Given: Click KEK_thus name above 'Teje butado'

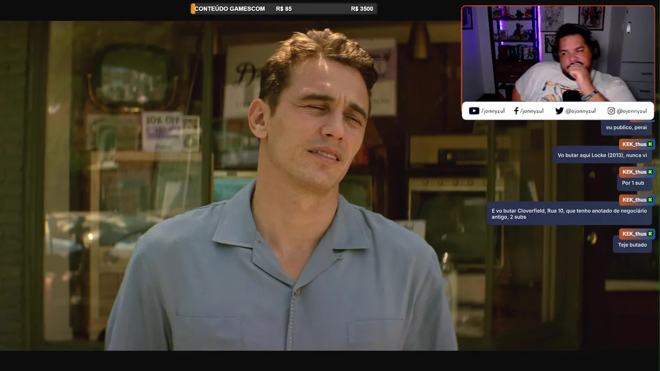Looking at the screenshot, I should coord(634,234).
